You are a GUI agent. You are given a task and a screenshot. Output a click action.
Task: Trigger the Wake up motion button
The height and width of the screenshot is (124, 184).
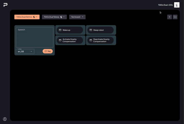click(70, 30)
